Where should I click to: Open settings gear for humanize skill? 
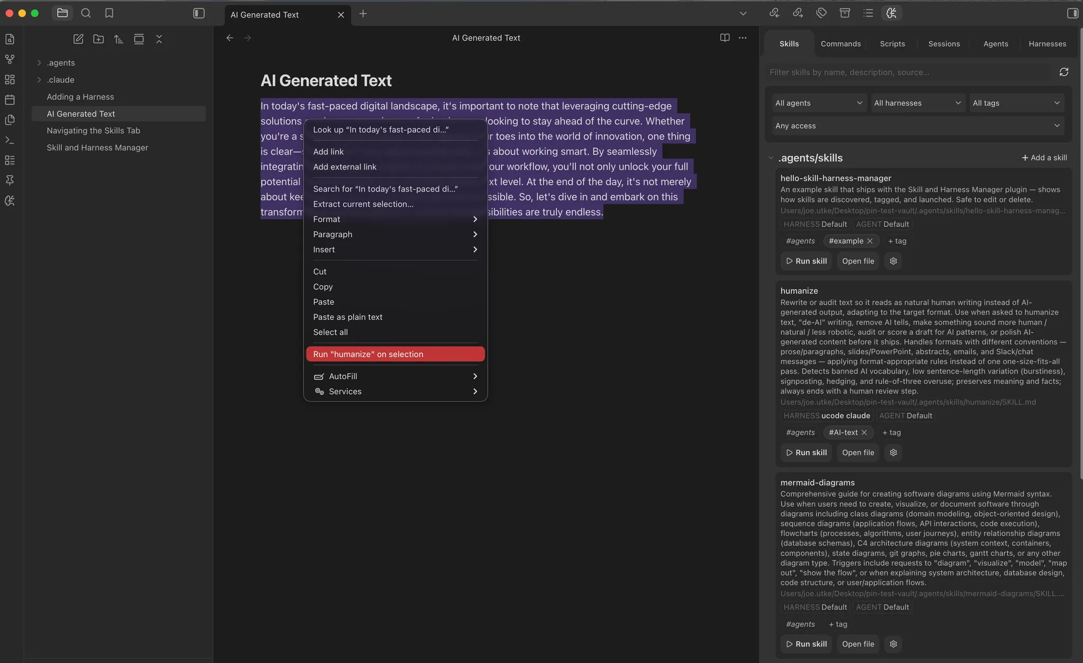(893, 453)
